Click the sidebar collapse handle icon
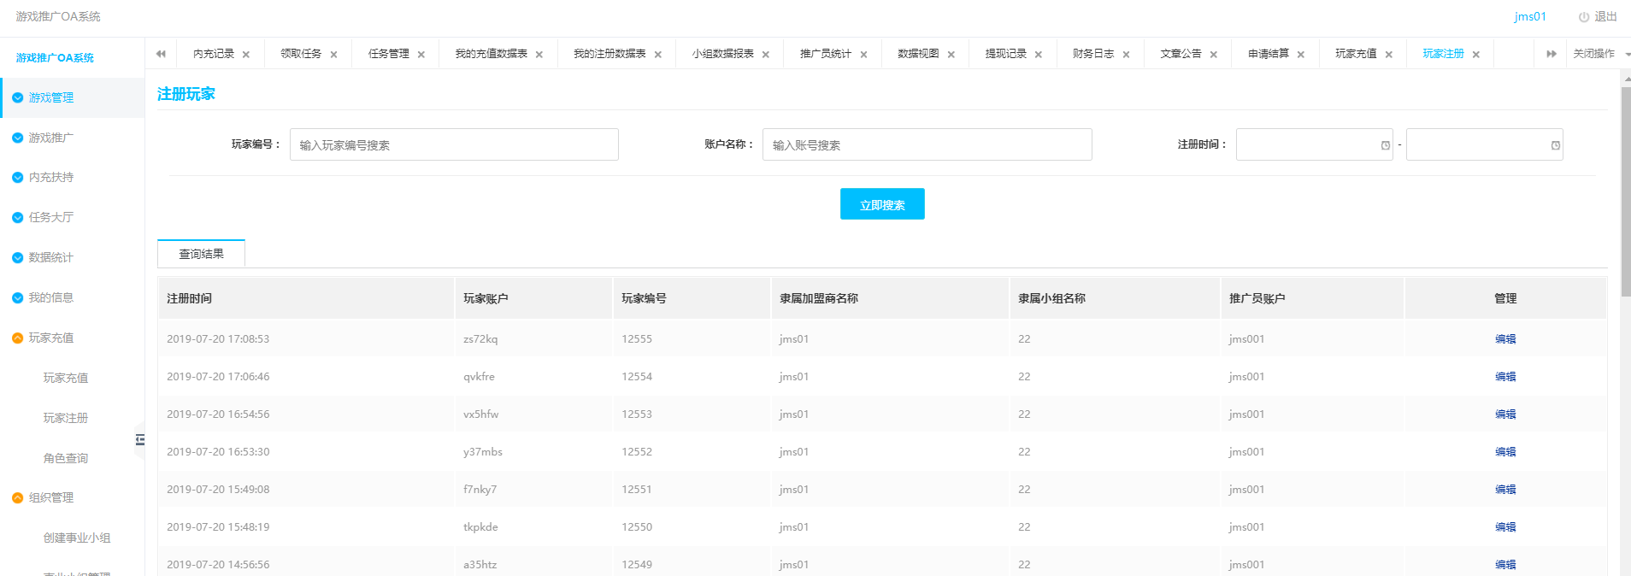 point(140,439)
